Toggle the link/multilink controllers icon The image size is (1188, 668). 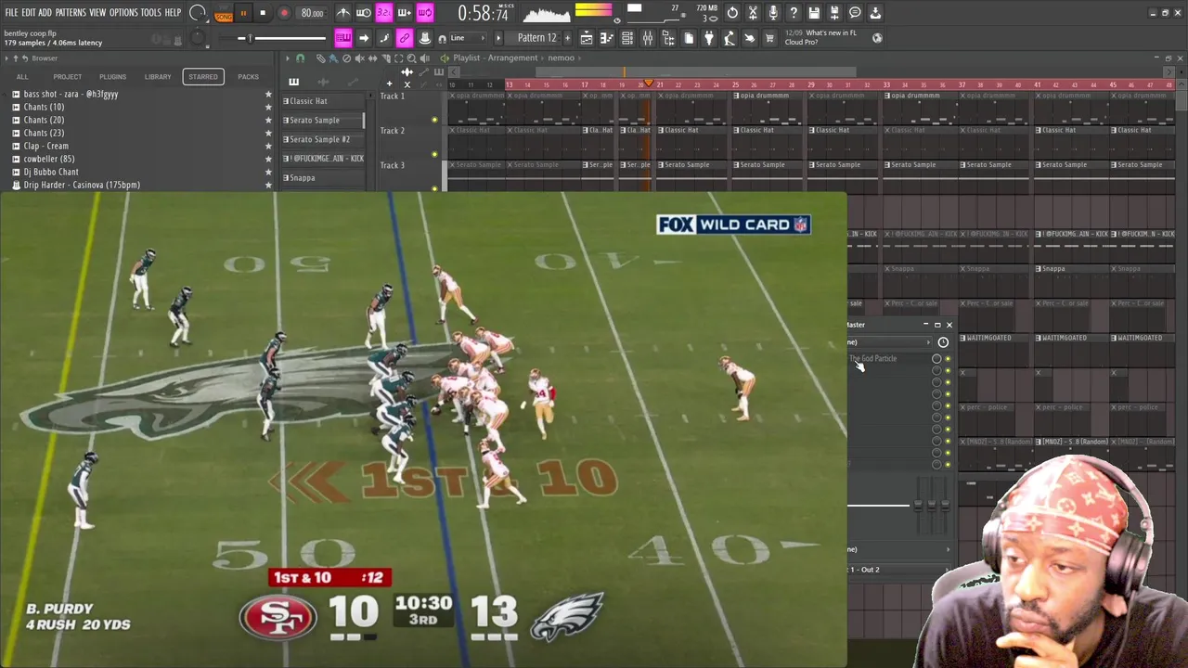[x=404, y=38]
